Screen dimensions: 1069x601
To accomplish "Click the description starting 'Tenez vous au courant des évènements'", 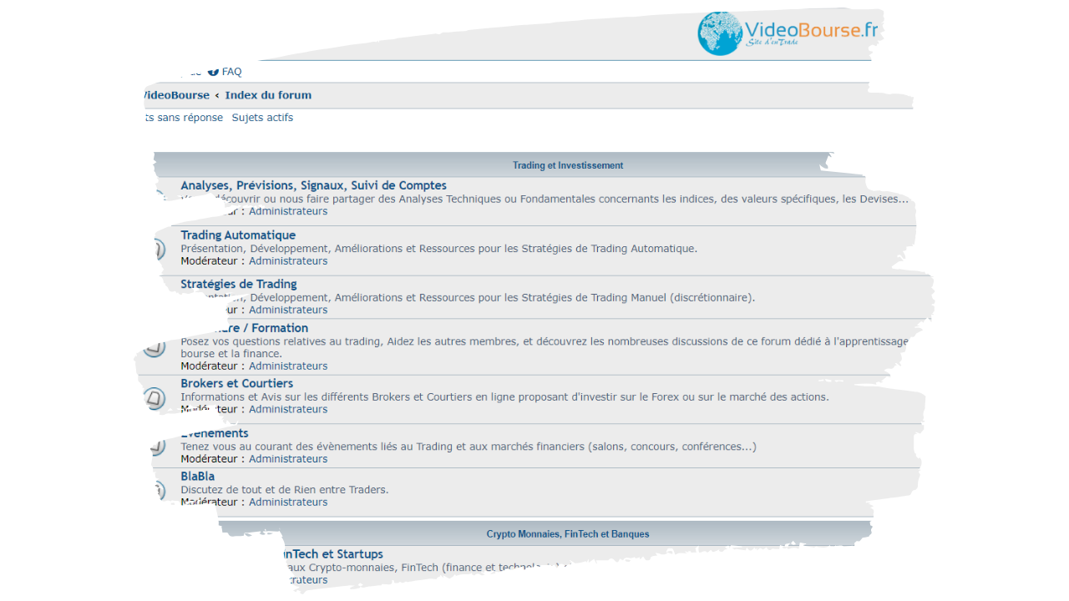I will [x=469, y=447].
